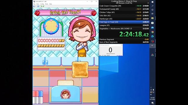Open Task View on taskbar
This screenshot has width=188, height=105.
[x=152, y=14]
